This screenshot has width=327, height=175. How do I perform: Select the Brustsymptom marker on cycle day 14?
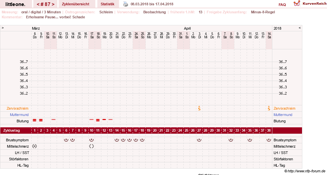[x=117, y=140]
